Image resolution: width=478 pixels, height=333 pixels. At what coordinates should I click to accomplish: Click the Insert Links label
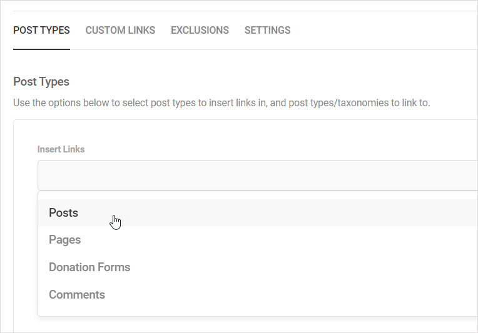61,149
